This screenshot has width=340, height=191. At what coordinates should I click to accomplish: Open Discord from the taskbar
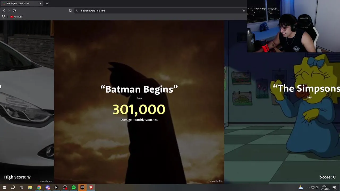48,188
